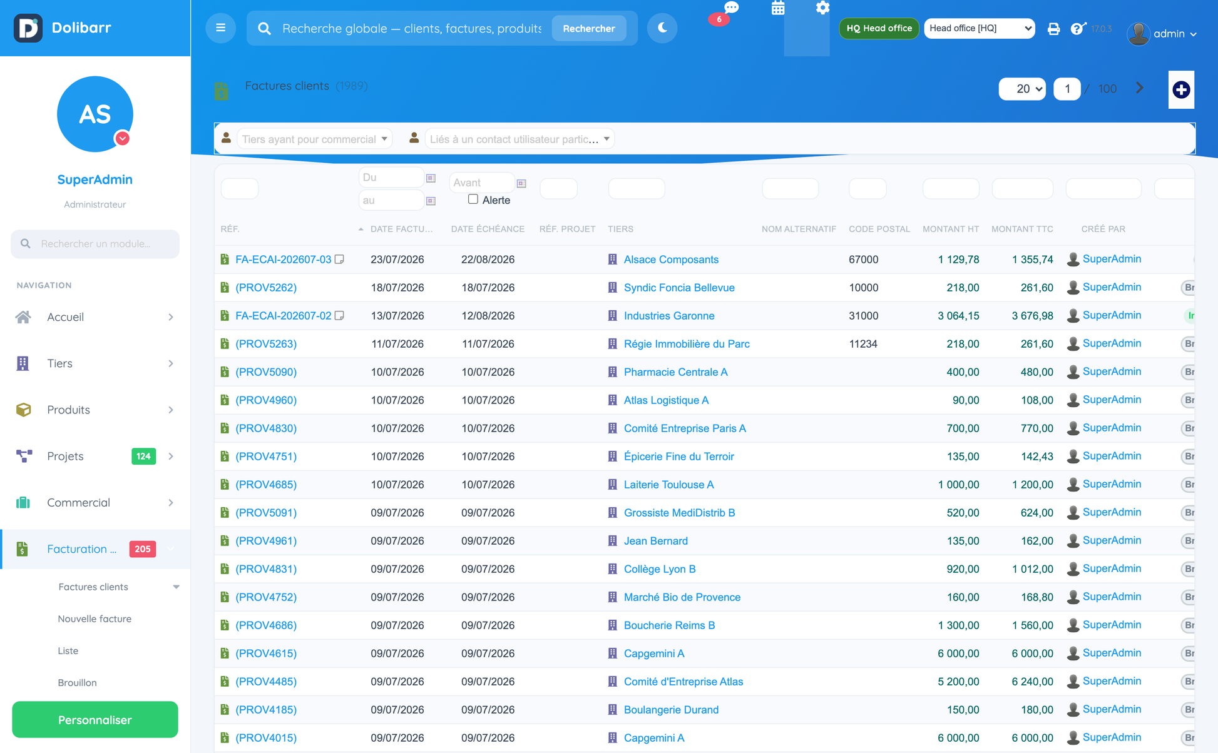Open third party Pharmacie Centrale A
This screenshot has width=1218, height=753.
coord(675,372)
